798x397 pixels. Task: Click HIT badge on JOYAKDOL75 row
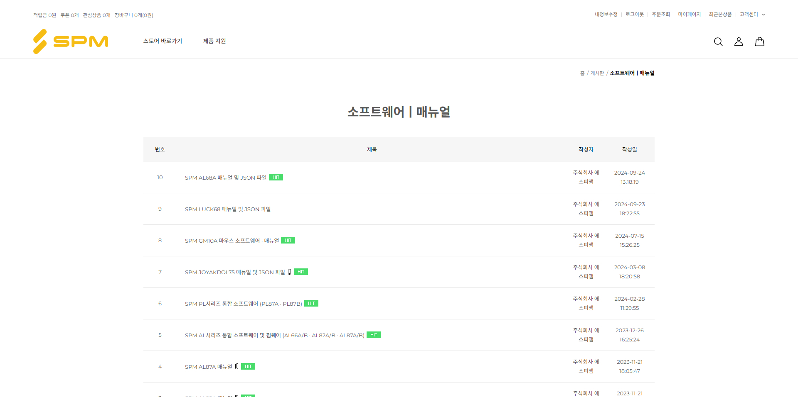pyautogui.click(x=301, y=272)
